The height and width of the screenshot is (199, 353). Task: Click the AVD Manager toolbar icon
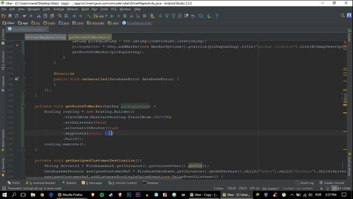point(152,16)
